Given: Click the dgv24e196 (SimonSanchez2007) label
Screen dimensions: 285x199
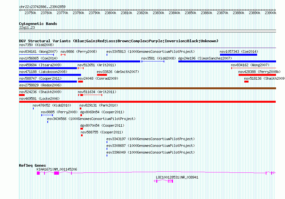Looking at the screenshot, I should 205,58.
